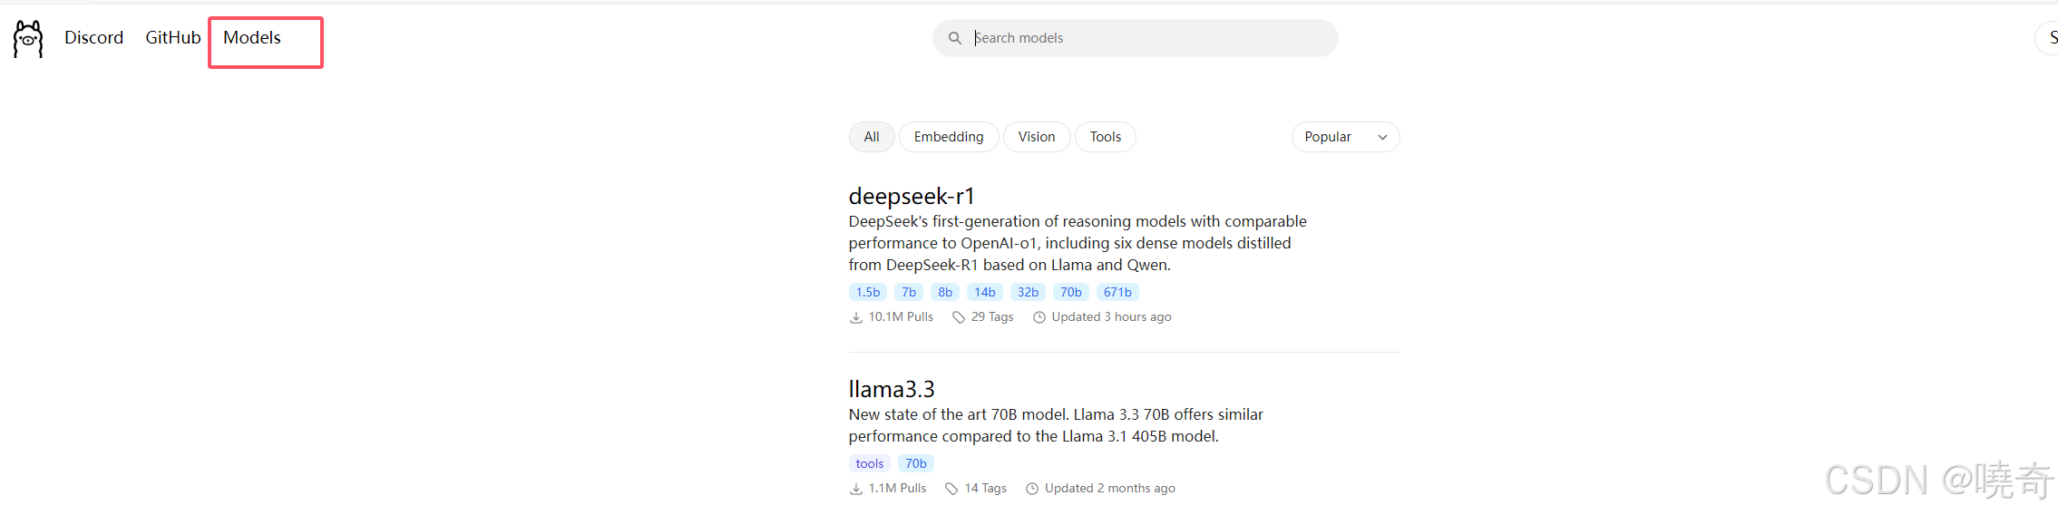Click the clock icon beside Updated 3 hours ago

[1039, 317]
